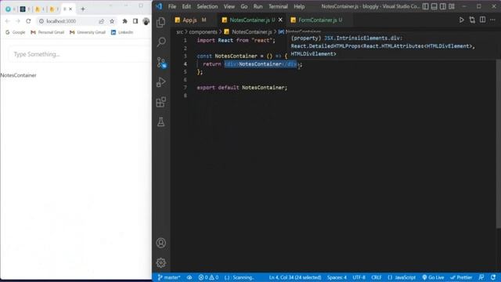The image size is (501, 282).
Task: Open the Google bookmark
Action: [x=16, y=32]
